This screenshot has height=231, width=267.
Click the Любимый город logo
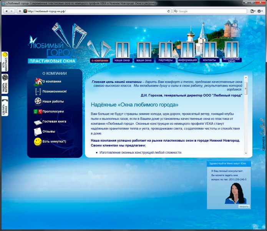click(x=53, y=40)
